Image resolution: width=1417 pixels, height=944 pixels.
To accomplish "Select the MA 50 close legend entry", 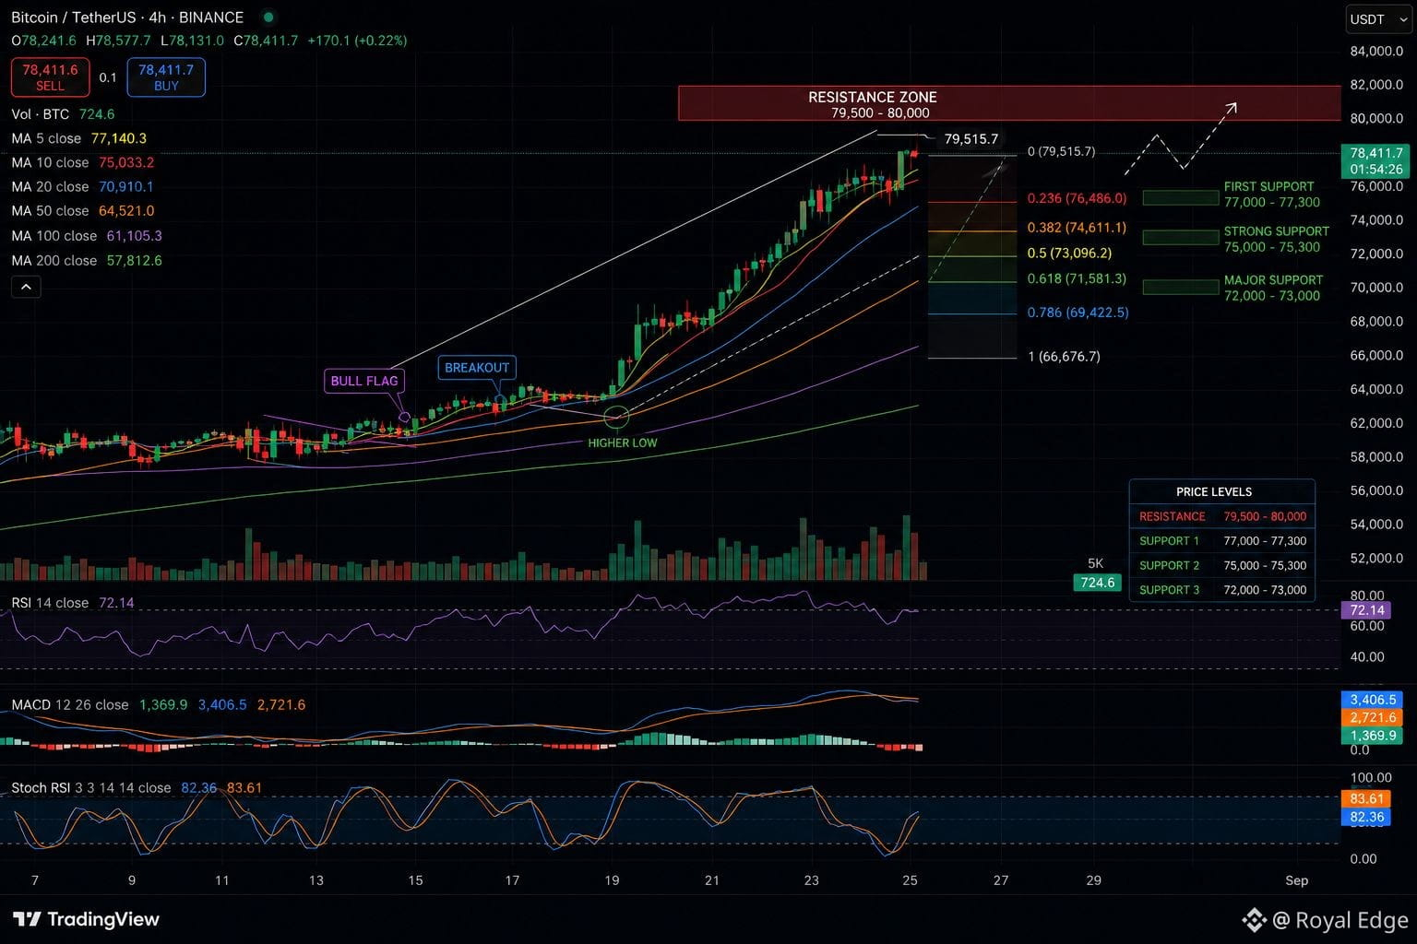I will point(82,211).
